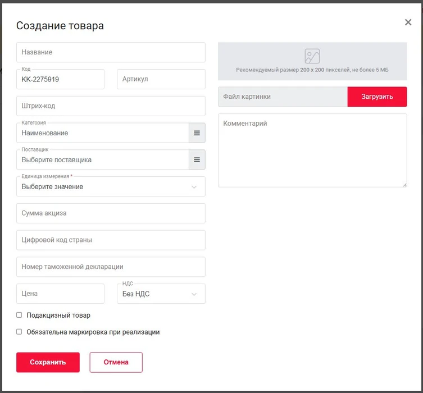Open the НДС dropdown
The height and width of the screenshot is (393, 423).
tap(161, 294)
